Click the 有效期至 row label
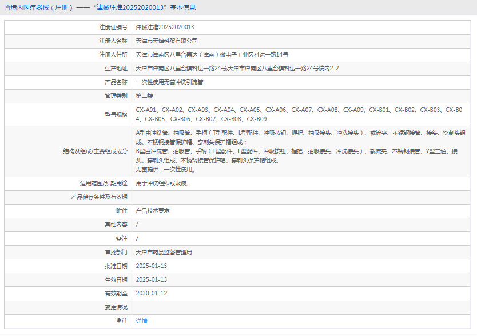Screen dimensions: 477x336 pyautogui.click(x=116, y=293)
